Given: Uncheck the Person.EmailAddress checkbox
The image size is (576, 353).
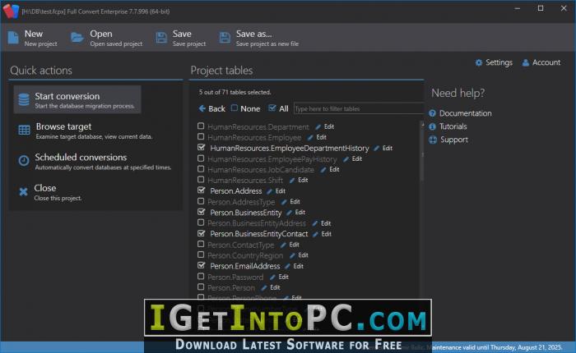Looking at the screenshot, I should point(201,265).
